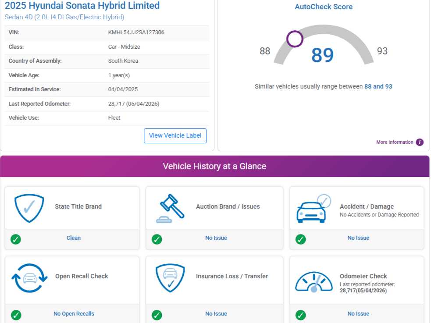Image resolution: width=431 pixels, height=323 pixels.
Task: Click the Fleet vehicle use value
Action: tap(114, 118)
